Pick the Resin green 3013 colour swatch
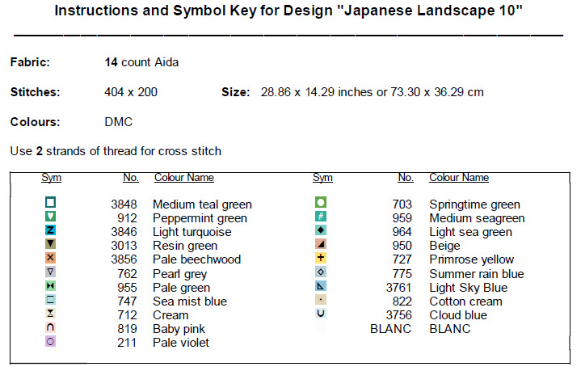Viewport: 581px width, 371px height. pos(51,245)
